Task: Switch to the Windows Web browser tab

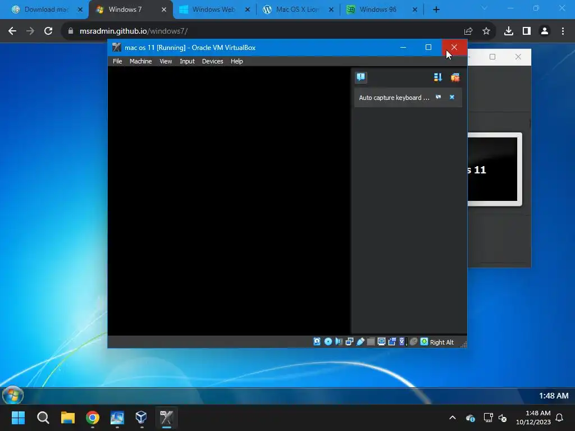Action: [214, 10]
